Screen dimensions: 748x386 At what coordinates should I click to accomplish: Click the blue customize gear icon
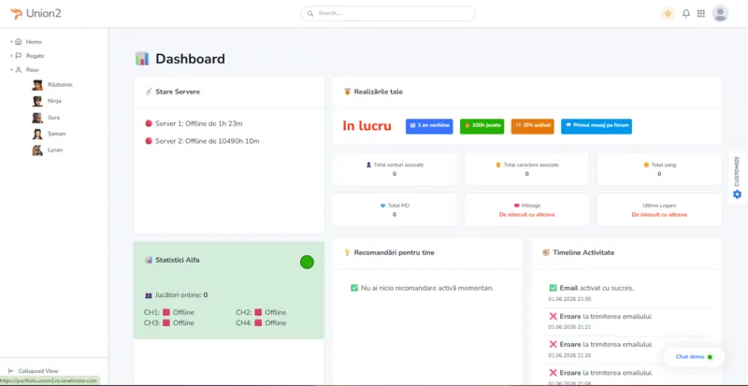click(738, 194)
